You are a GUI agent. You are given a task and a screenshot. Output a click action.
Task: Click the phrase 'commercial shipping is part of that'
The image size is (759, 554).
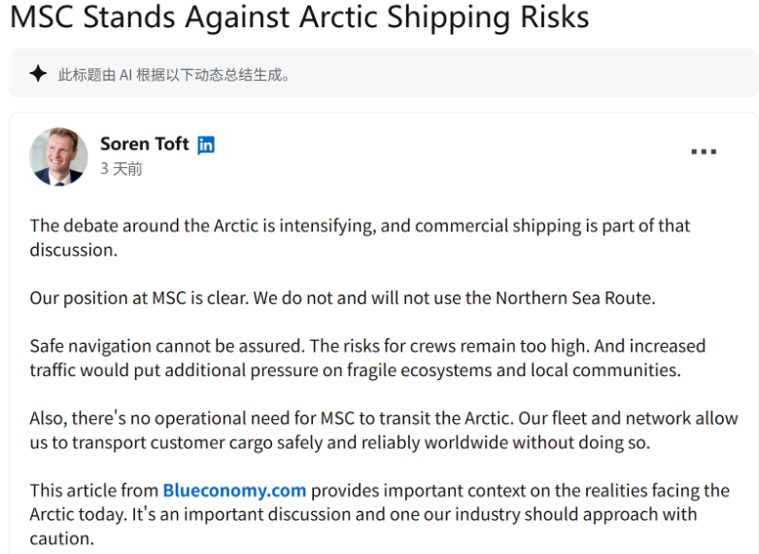[x=552, y=225]
